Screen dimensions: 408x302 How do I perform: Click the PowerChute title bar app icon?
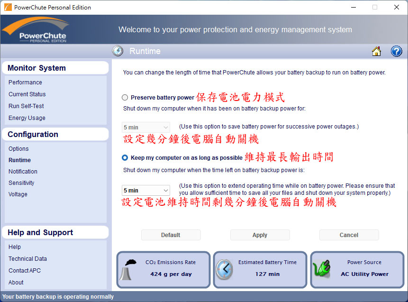8,7
